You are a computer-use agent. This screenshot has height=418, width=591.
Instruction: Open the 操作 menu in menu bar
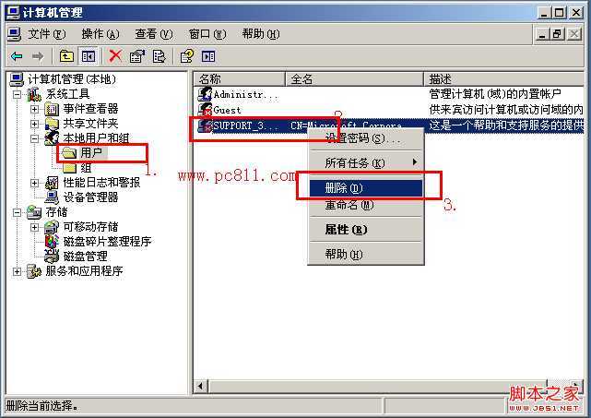tap(100, 34)
